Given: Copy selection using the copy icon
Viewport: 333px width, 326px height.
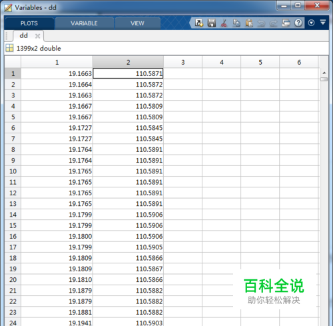Looking at the screenshot, I should pos(236,23).
